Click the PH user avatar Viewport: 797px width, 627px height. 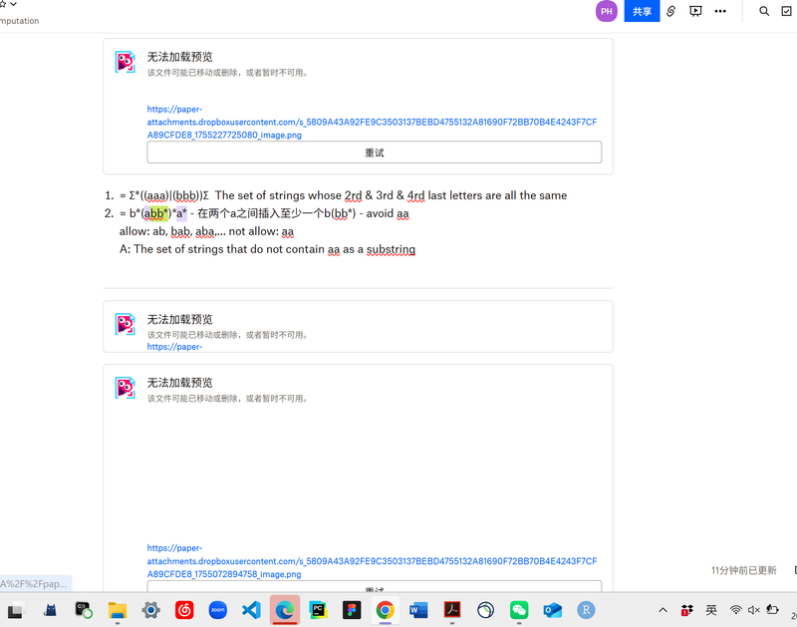[607, 11]
